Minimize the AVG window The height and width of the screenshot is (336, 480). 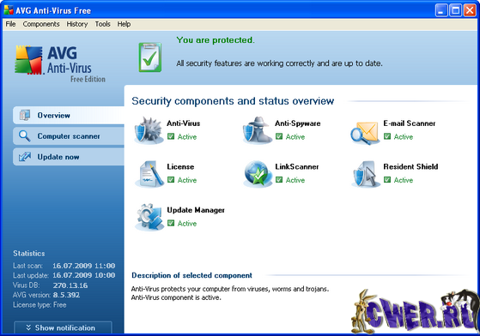tap(441, 10)
